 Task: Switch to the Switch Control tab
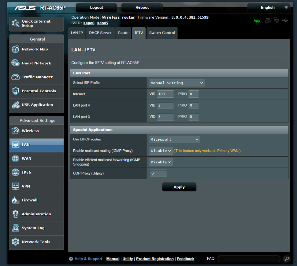pos(162,33)
